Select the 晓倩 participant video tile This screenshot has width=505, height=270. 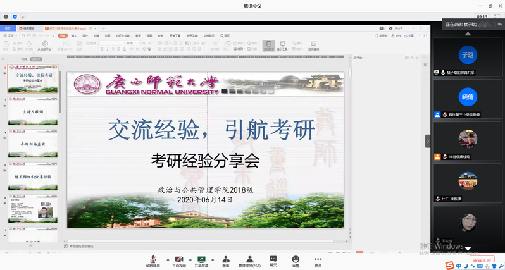(x=468, y=99)
